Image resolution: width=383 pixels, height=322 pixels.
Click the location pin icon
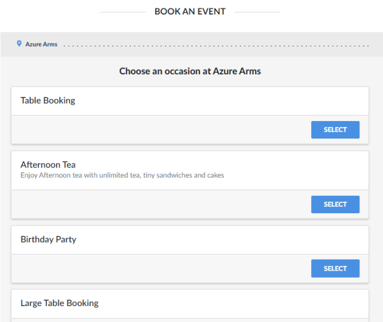pyautogui.click(x=20, y=44)
